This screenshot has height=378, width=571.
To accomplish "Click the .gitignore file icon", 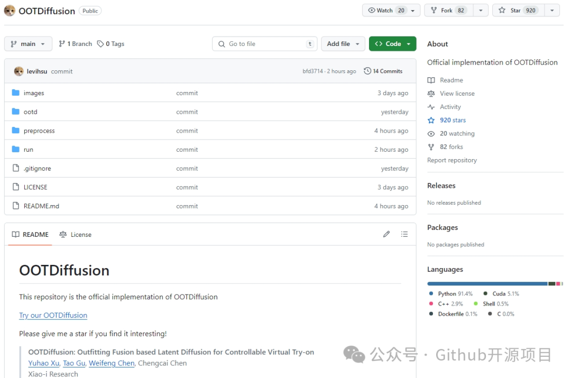I will click(16, 168).
